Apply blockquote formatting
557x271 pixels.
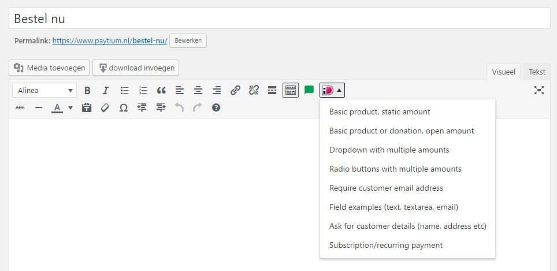(x=161, y=90)
